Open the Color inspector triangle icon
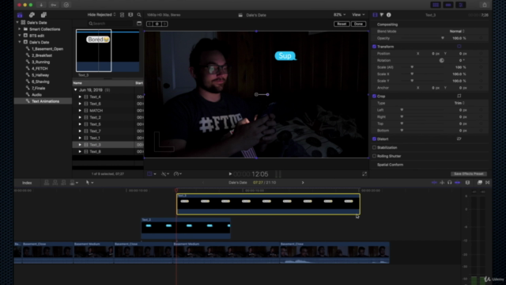 [382, 15]
